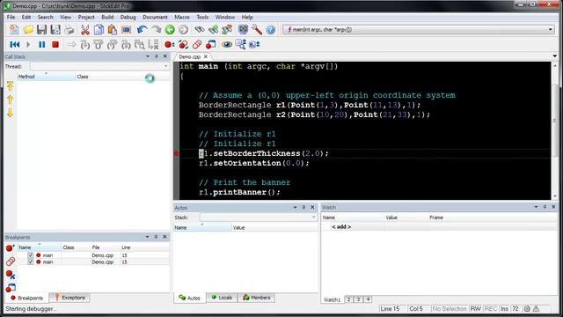The height and width of the screenshot is (317, 563).
Task: Open the Macro menu
Action: click(x=182, y=17)
